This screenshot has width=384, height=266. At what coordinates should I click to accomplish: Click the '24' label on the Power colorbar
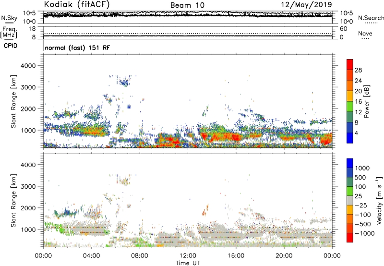pos(358,81)
